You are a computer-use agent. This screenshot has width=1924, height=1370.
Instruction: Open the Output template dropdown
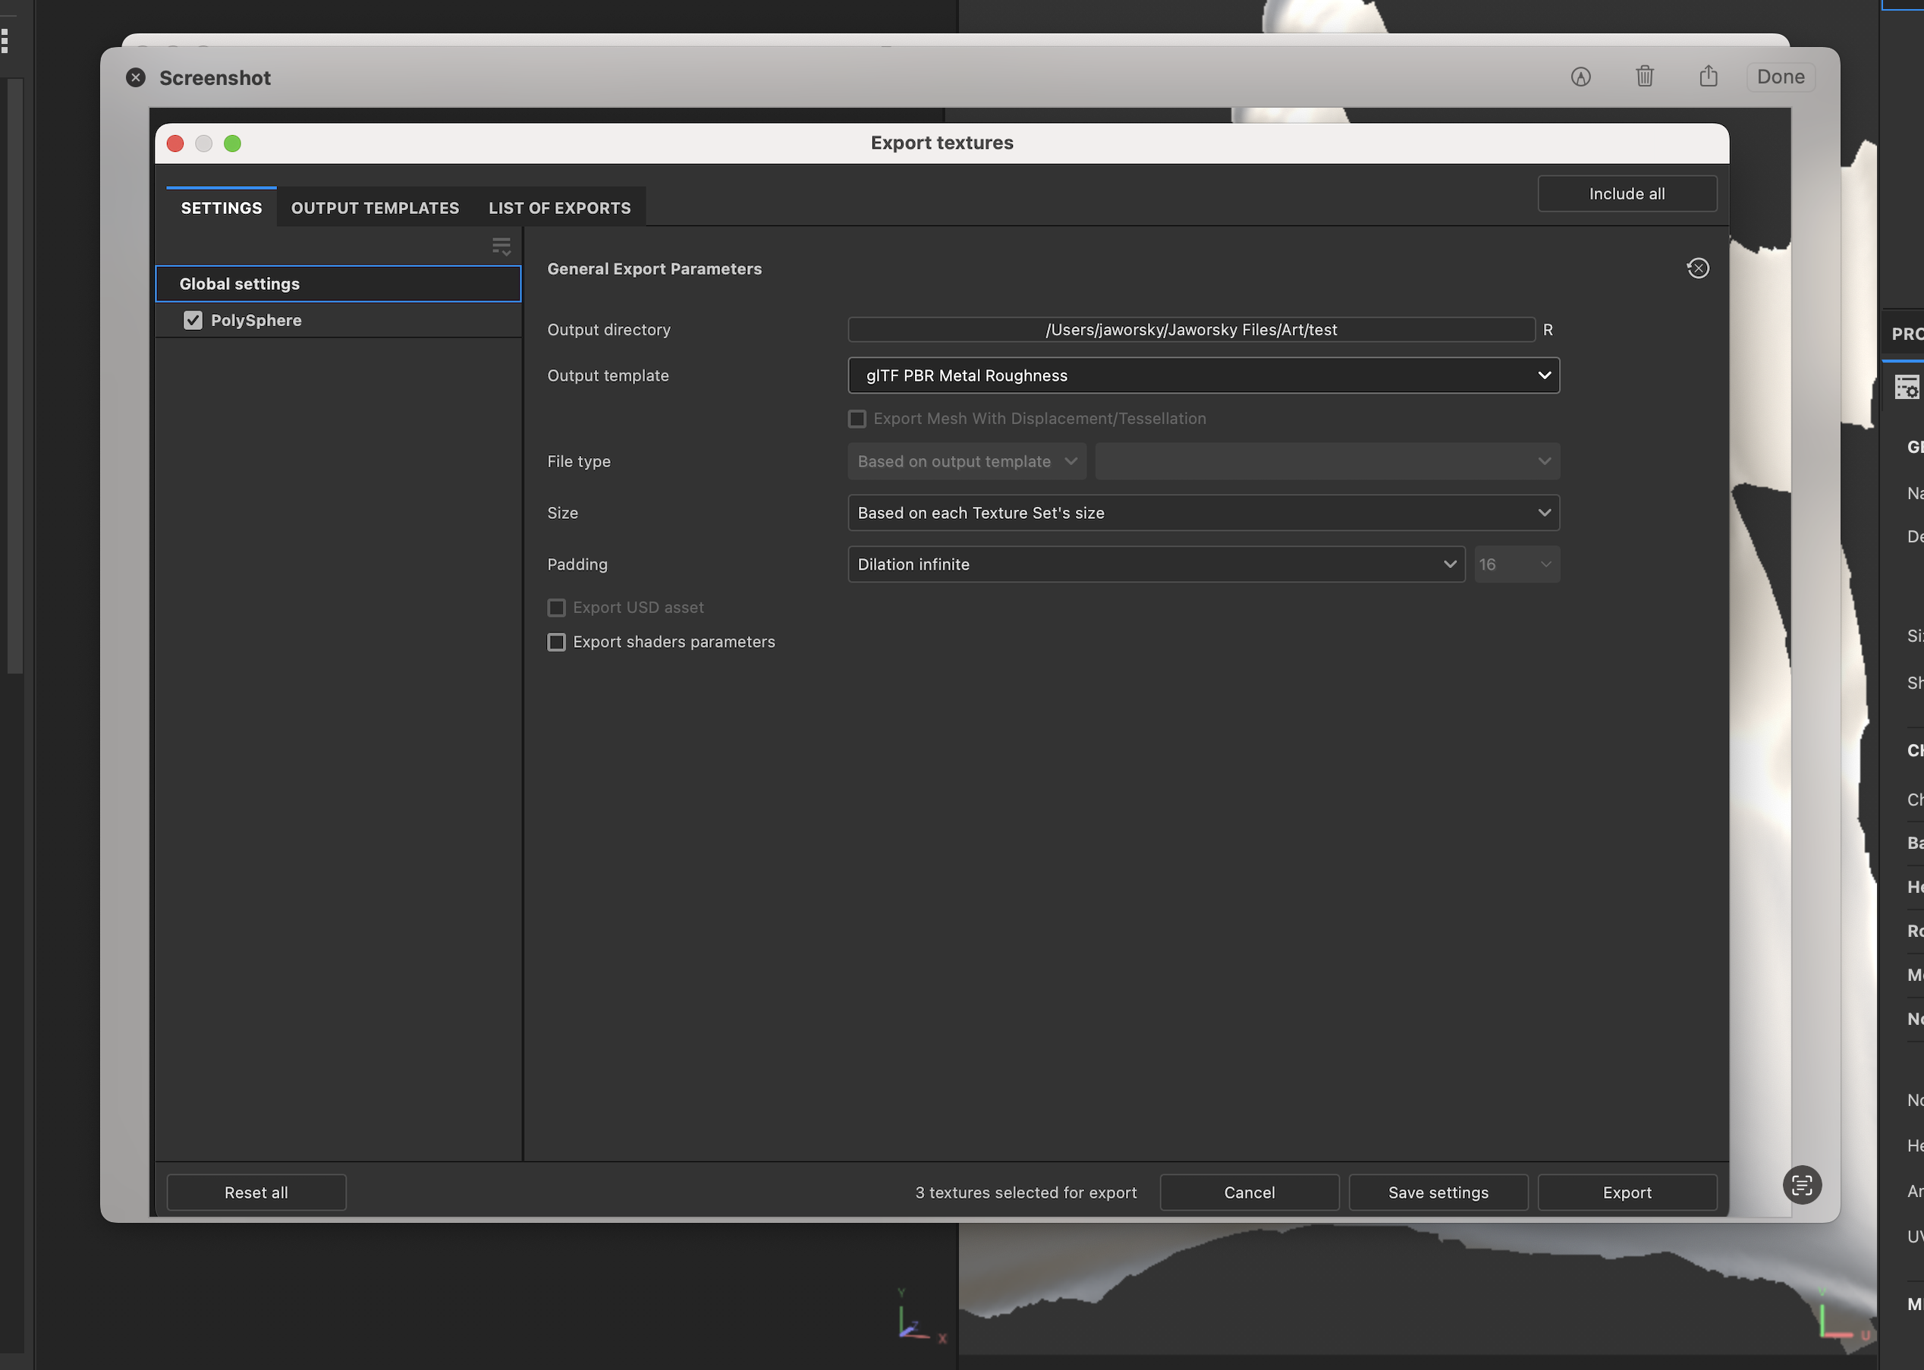tap(1202, 375)
